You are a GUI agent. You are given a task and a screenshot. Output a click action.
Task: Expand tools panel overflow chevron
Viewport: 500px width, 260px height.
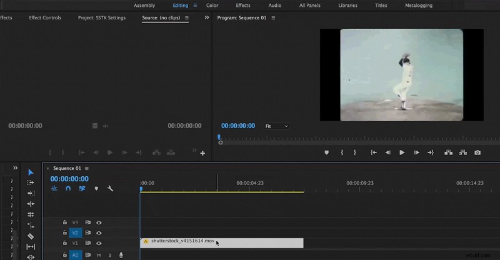click(15, 168)
